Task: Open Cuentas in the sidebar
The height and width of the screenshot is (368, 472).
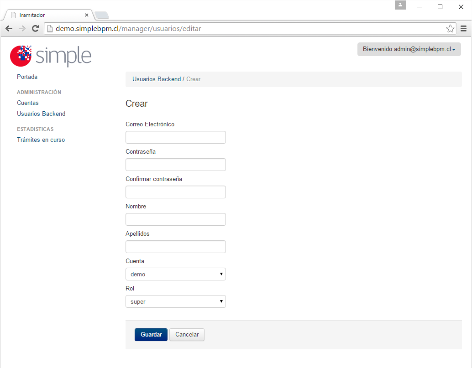Action: pos(28,103)
